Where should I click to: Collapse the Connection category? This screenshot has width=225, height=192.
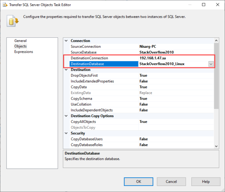tap(67, 41)
